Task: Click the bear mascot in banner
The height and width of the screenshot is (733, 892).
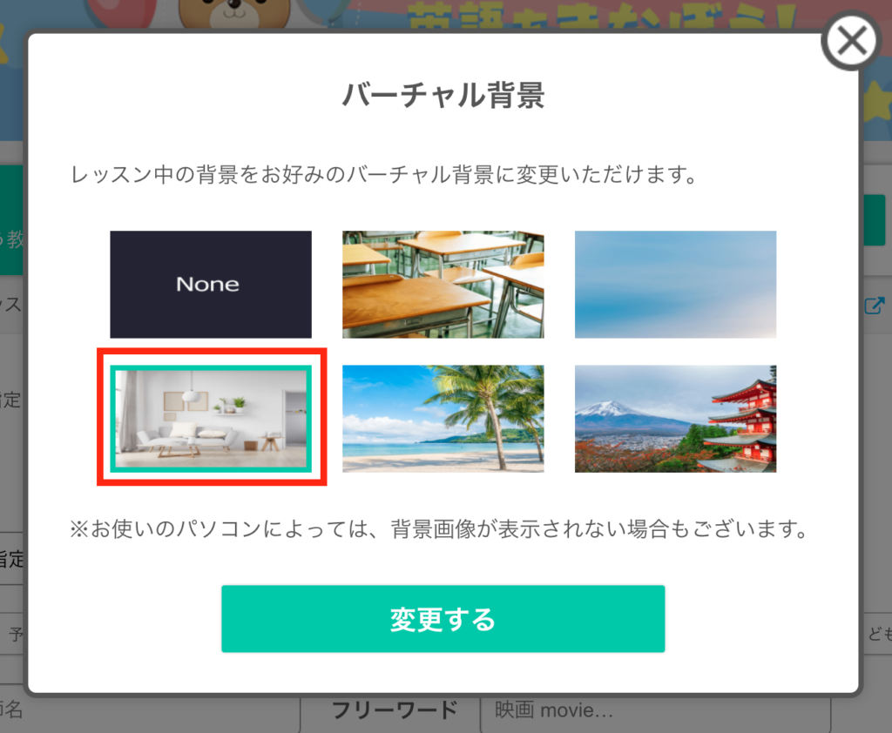Action: point(234,14)
